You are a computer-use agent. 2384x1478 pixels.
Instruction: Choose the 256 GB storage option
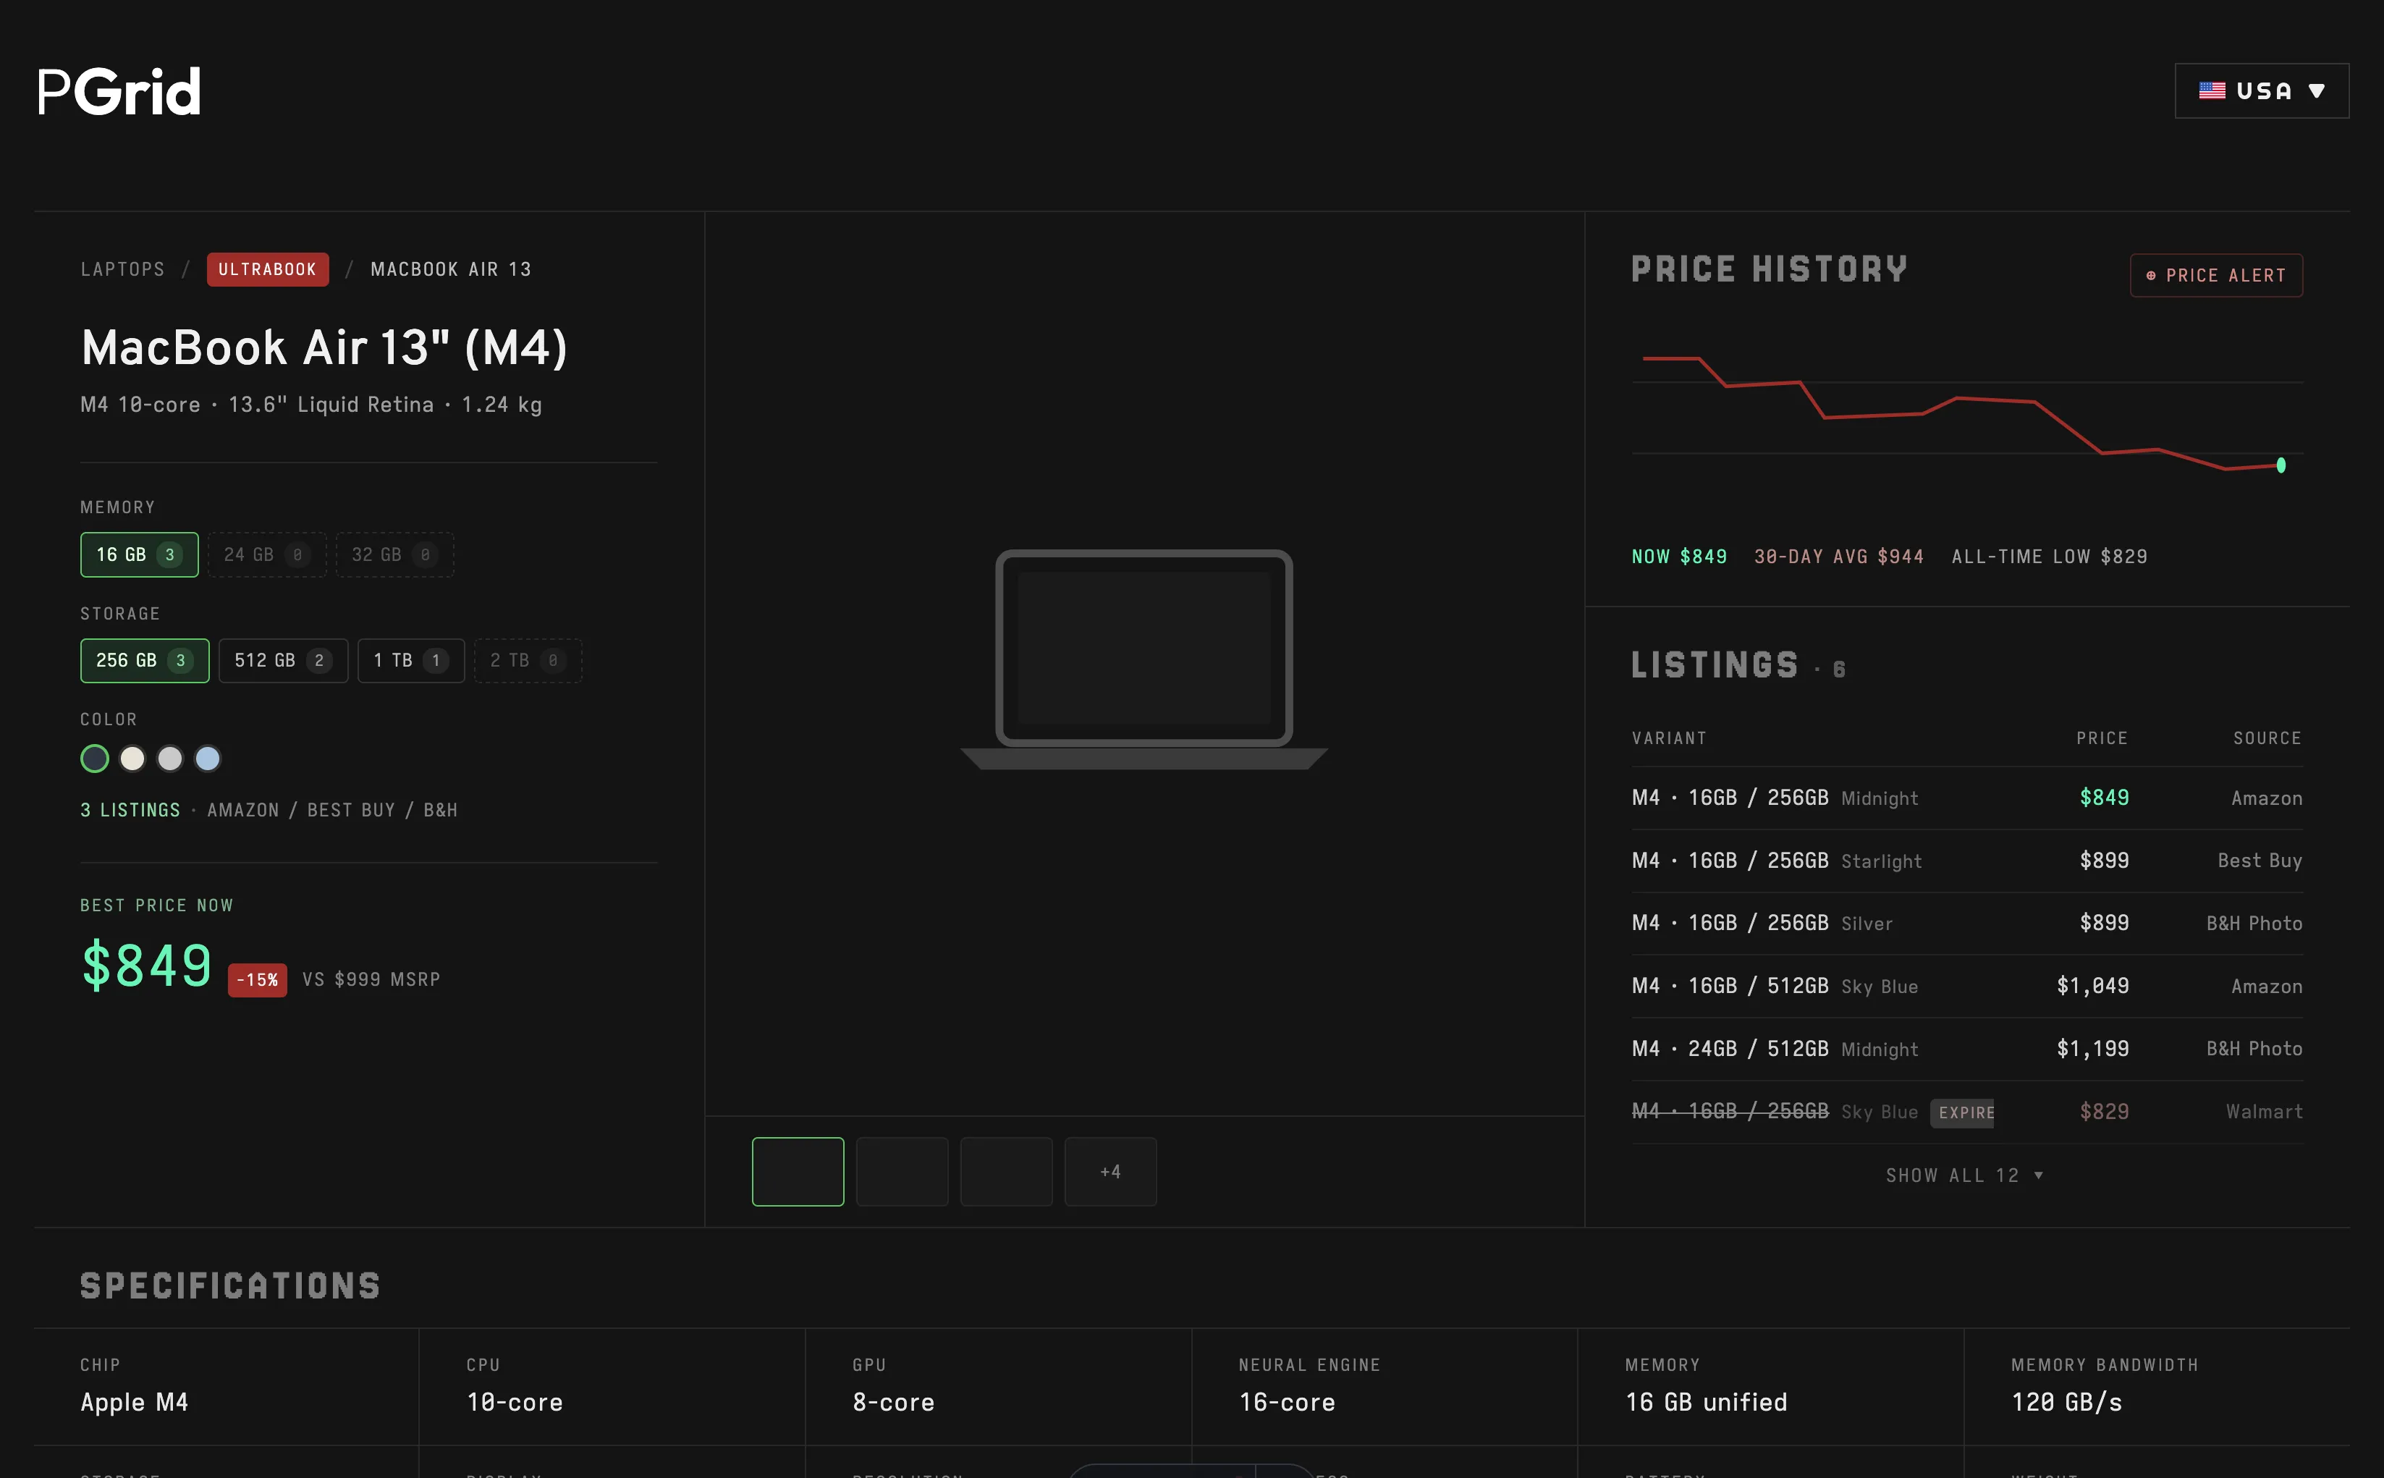point(145,661)
